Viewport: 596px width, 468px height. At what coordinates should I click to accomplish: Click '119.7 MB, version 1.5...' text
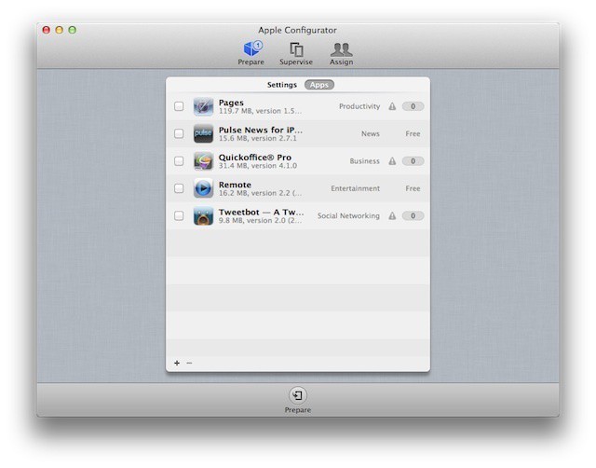click(x=260, y=111)
